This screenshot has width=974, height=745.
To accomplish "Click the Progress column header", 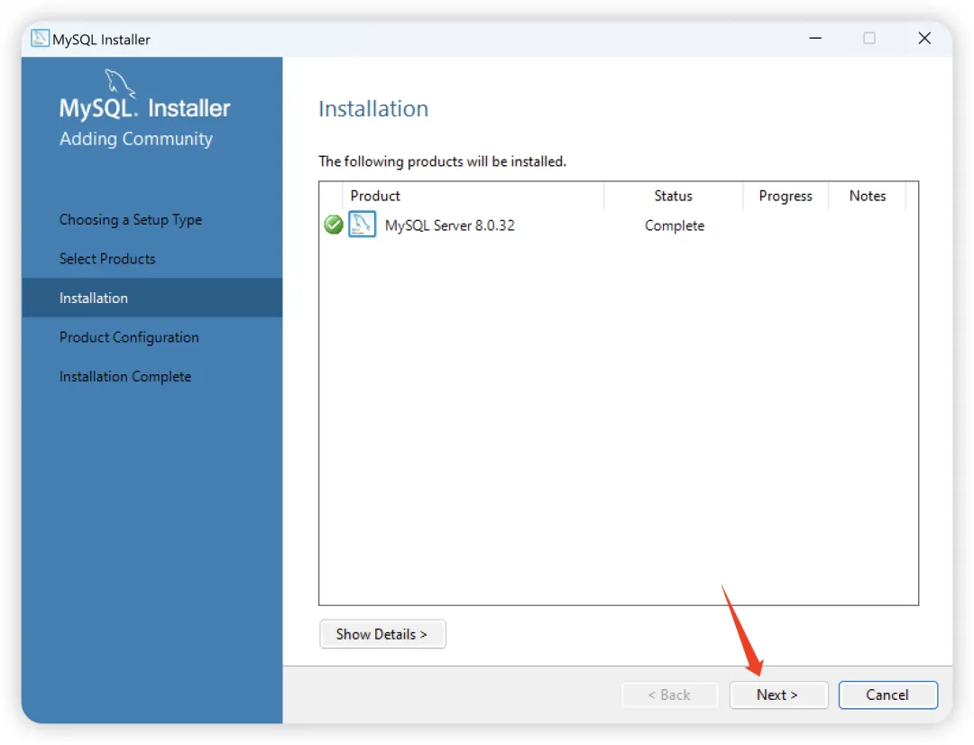I will [x=786, y=196].
